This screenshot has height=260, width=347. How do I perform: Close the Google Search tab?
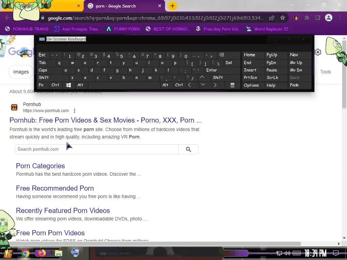pos(160,6)
